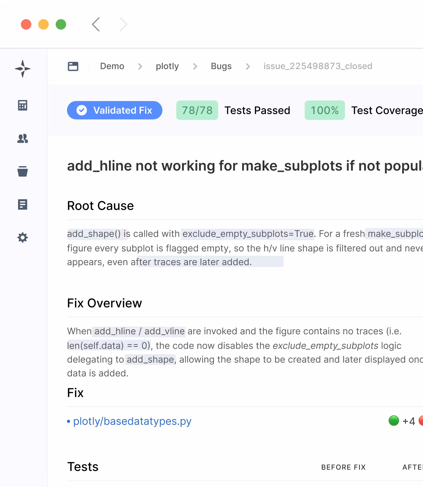Open the bucket icon in sidebar
The height and width of the screenshot is (487, 423).
22,171
